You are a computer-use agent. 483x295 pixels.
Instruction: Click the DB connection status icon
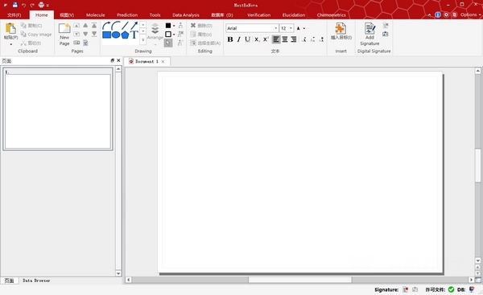tap(471, 289)
